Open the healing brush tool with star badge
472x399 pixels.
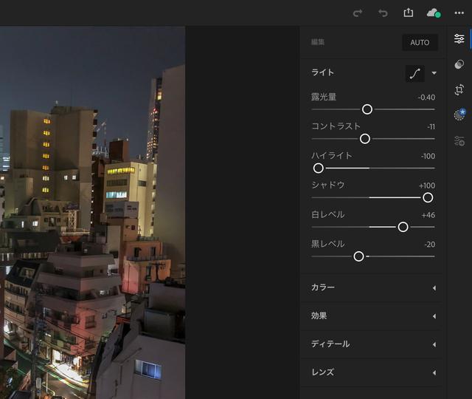point(459,115)
